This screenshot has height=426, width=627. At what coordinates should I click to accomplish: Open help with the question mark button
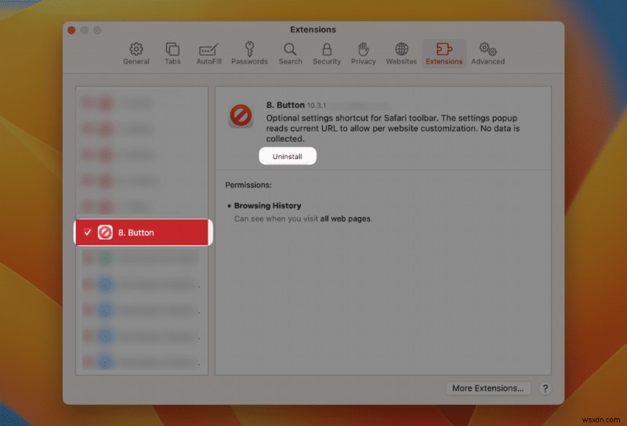545,388
